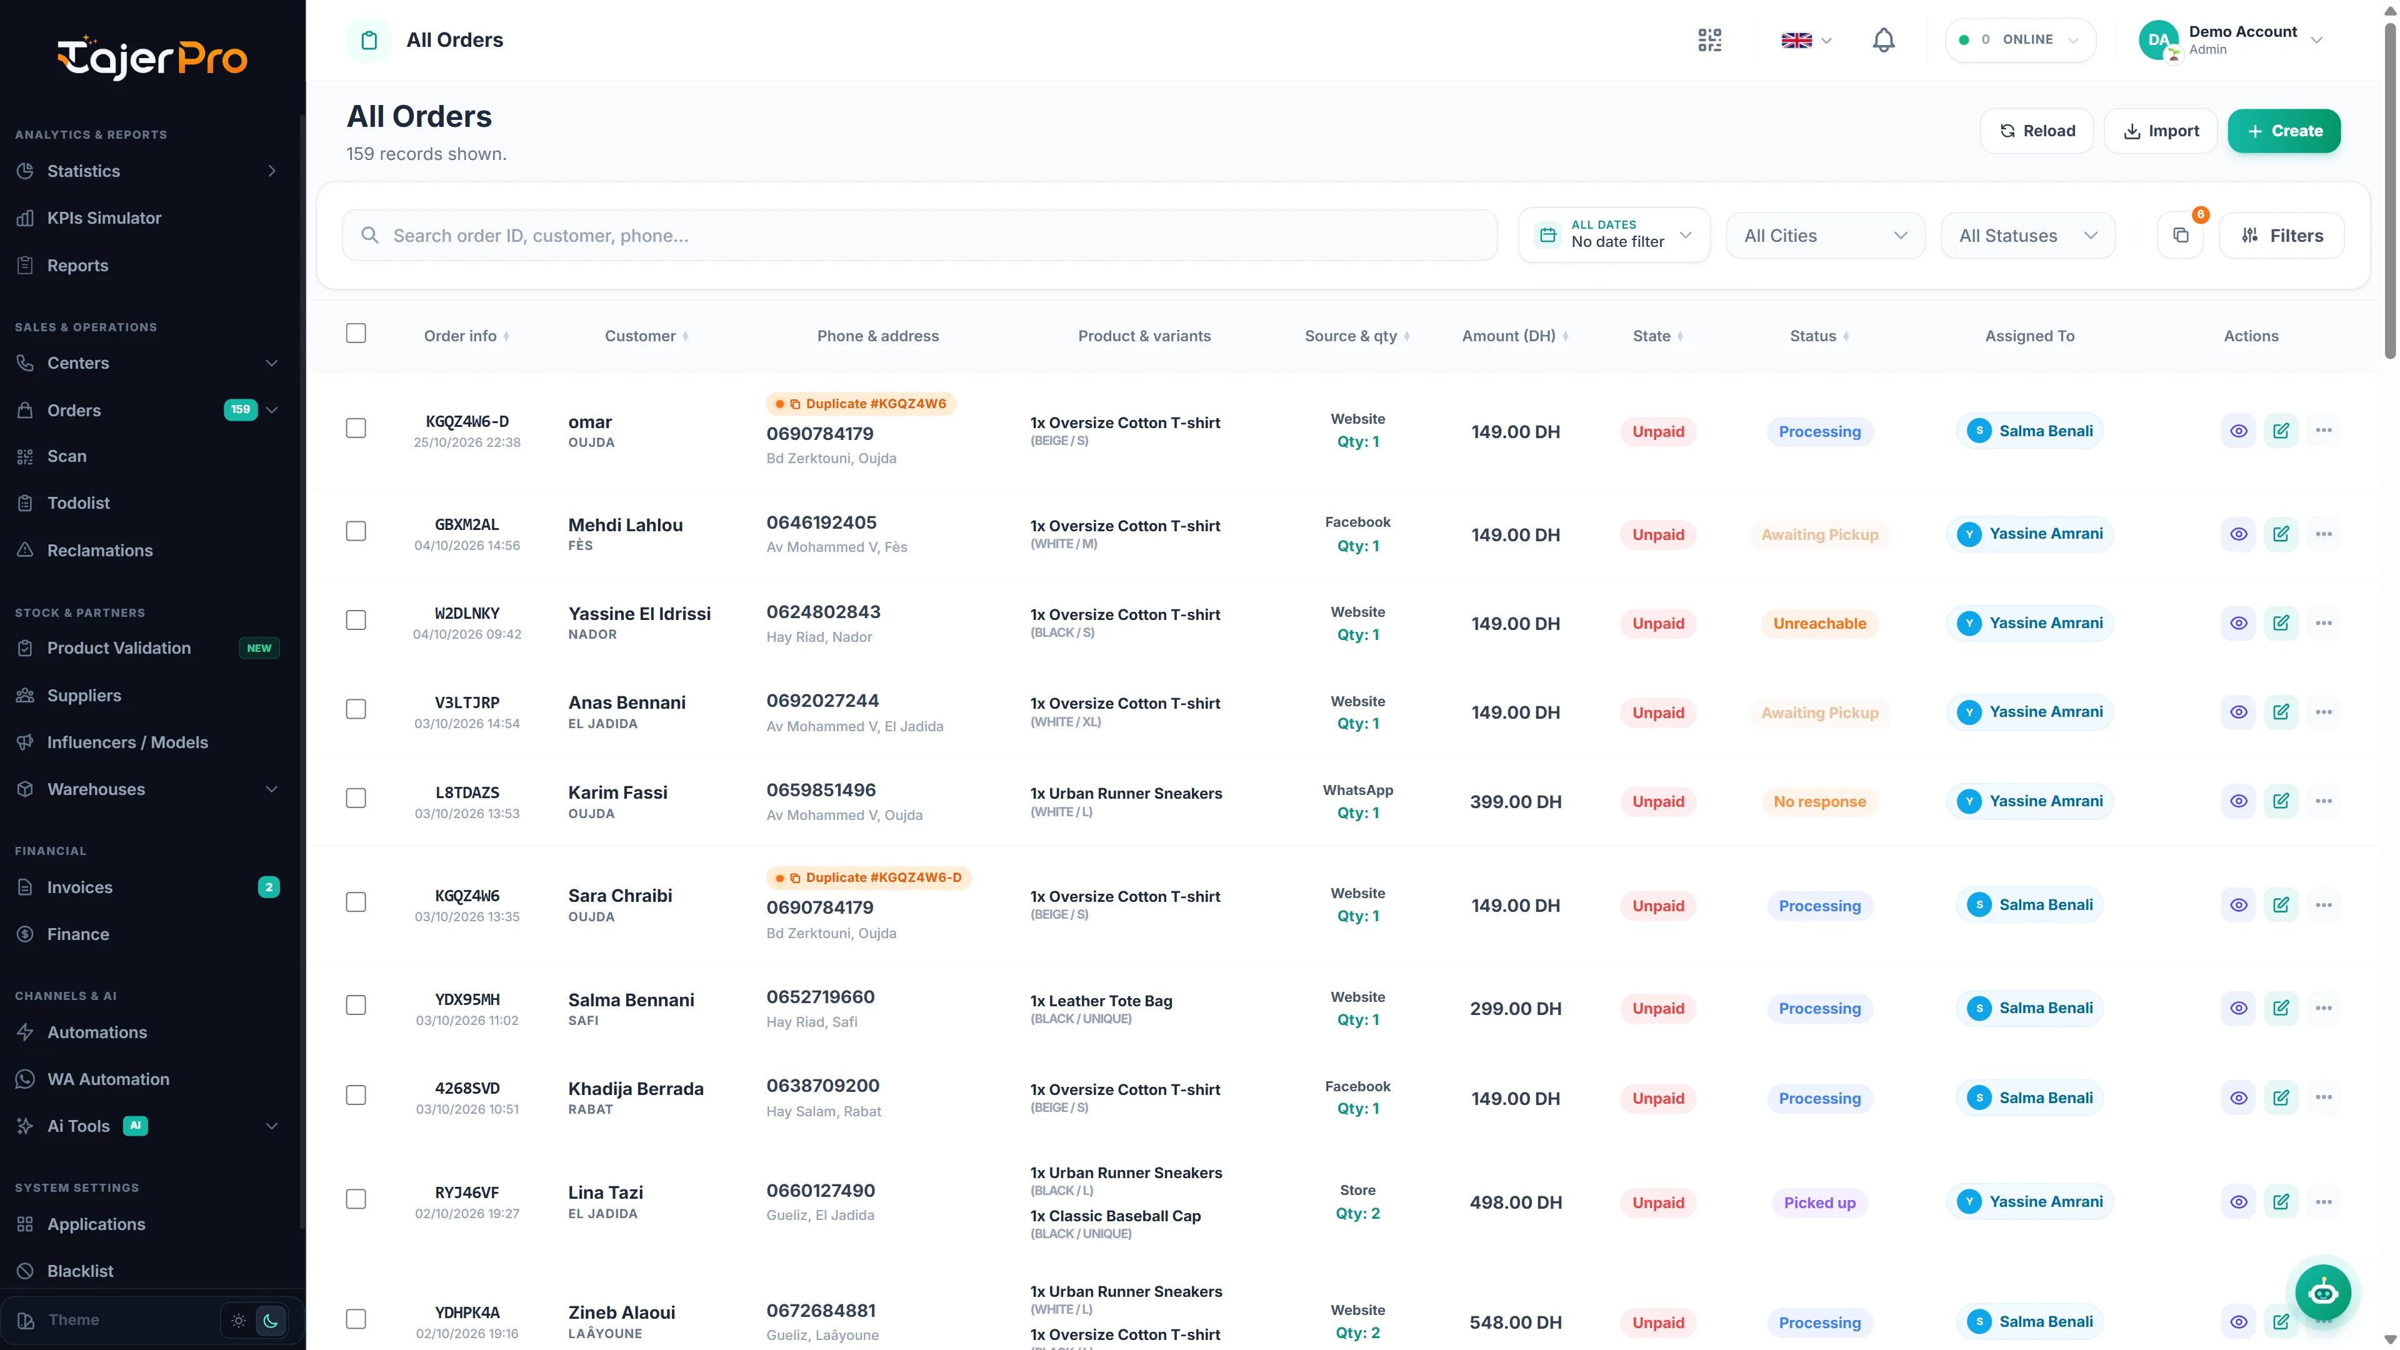Check the box for order KGQZ4W6-D
The image size is (2400, 1350).
356,429
